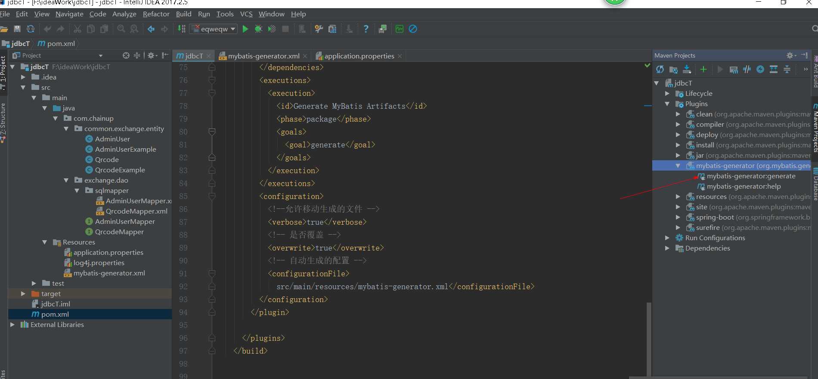The height and width of the screenshot is (379, 818).
Task: Open the Build menu
Action: point(183,14)
